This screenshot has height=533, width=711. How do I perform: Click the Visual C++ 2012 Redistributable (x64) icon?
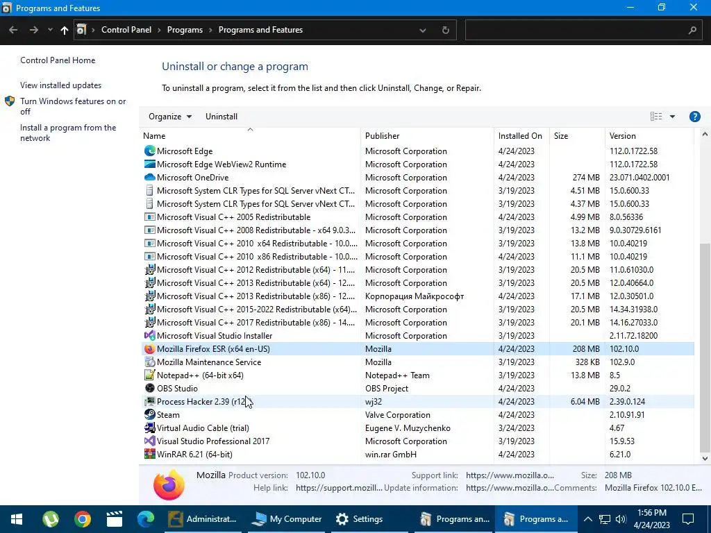pyautogui.click(x=150, y=270)
